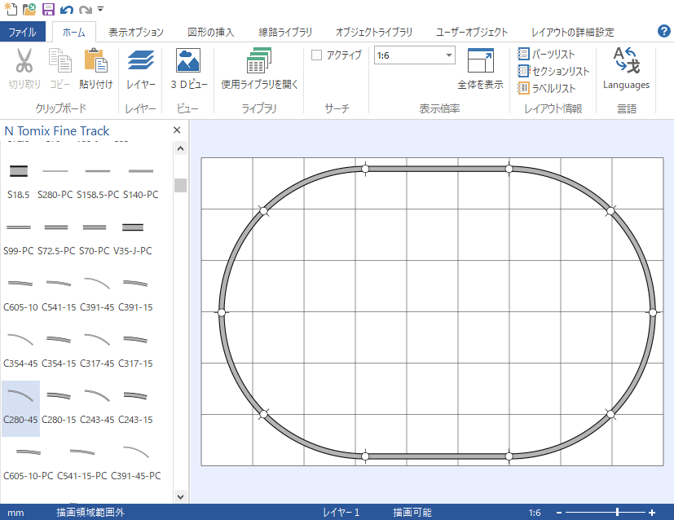Select the S72.5-PC track piece
The width and height of the screenshot is (674, 520).
coord(56,237)
